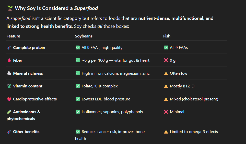
Task: Click the warning triangle beside Mostly B12, D
Action: (166, 86)
